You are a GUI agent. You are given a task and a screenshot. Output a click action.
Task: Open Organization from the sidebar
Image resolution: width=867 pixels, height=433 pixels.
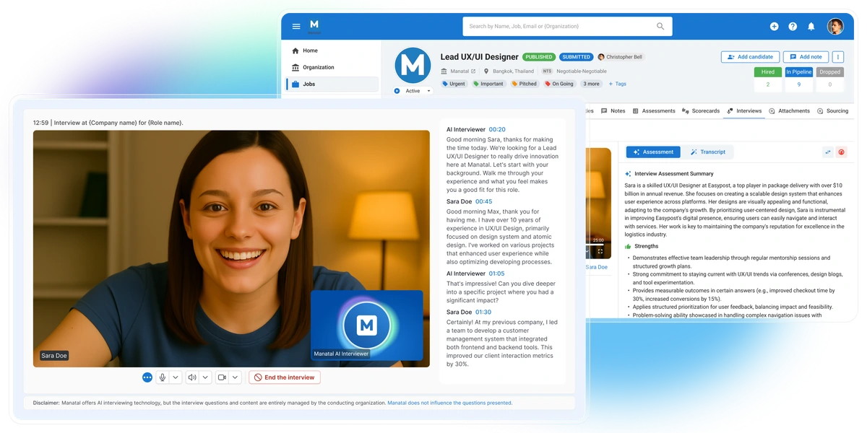click(x=319, y=67)
